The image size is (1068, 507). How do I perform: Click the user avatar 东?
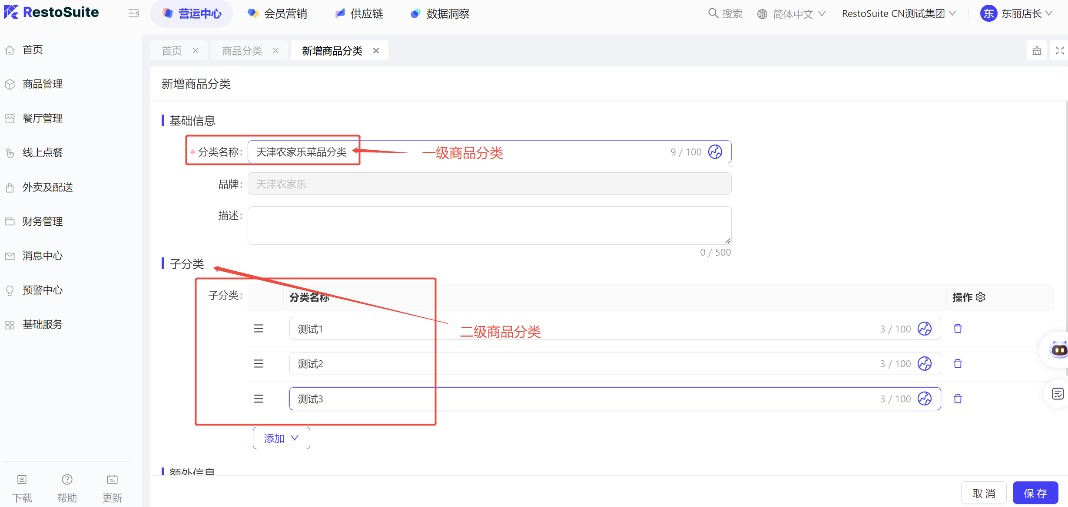(x=988, y=13)
